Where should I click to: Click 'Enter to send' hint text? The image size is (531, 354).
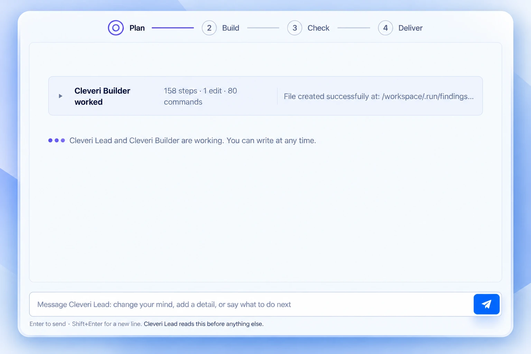click(x=48, y=324)
